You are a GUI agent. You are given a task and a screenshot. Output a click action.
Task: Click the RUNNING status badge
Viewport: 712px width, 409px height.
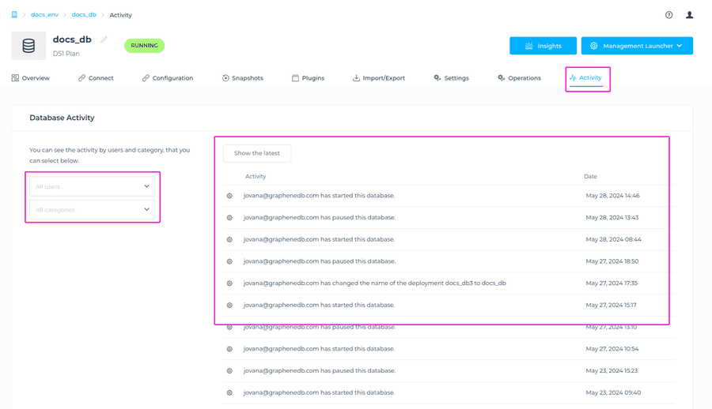coord(144,46)
